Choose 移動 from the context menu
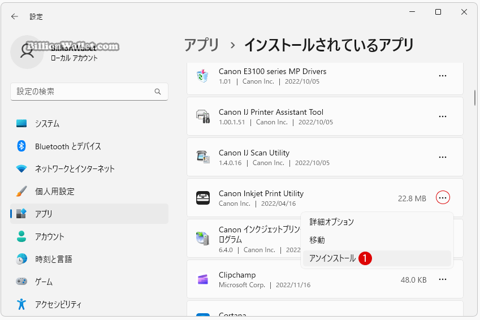480x320 pixels. click(x=377, y=240)
